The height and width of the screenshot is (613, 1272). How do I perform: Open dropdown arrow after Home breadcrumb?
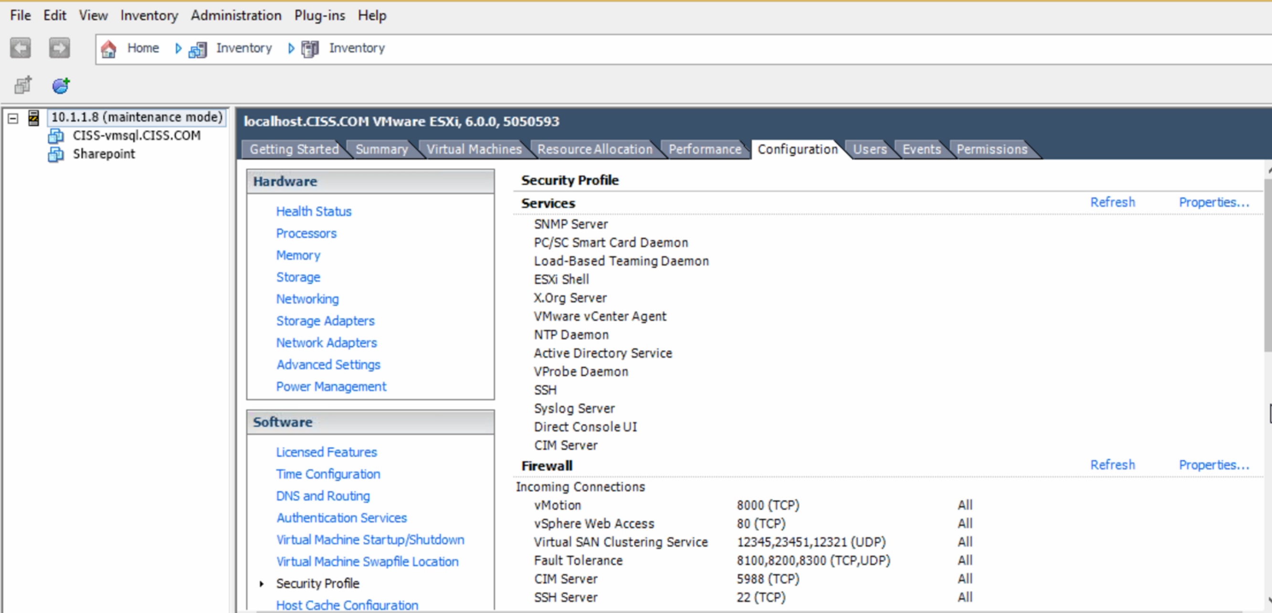(178, 48)
